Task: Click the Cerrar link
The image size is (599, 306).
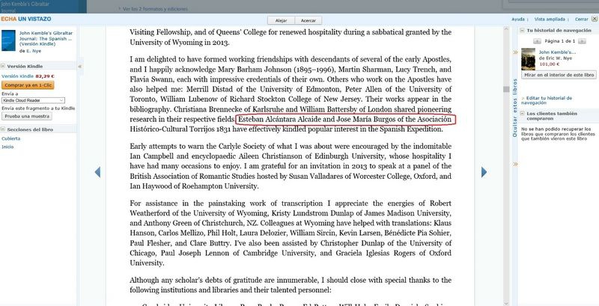Action: 582,19
